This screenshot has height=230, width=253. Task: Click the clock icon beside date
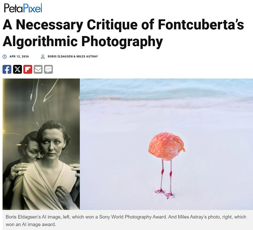5,57
